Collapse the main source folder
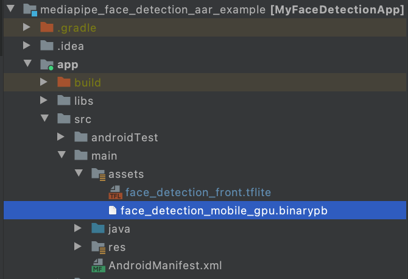Image resolution: width=408 pixels, height=279 pixels. 60,156
